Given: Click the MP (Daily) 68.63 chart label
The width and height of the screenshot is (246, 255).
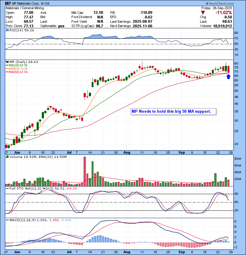Looking at the screenshot, I should 24,62.
